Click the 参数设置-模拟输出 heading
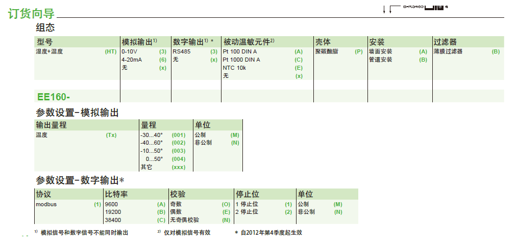Viewport: 517px width, 249px height. [x=77, y=113]
